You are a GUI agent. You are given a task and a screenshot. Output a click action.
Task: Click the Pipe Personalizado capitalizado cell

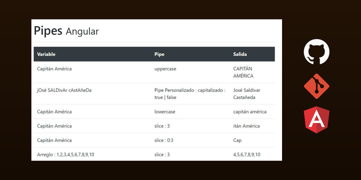click(190, 94)
